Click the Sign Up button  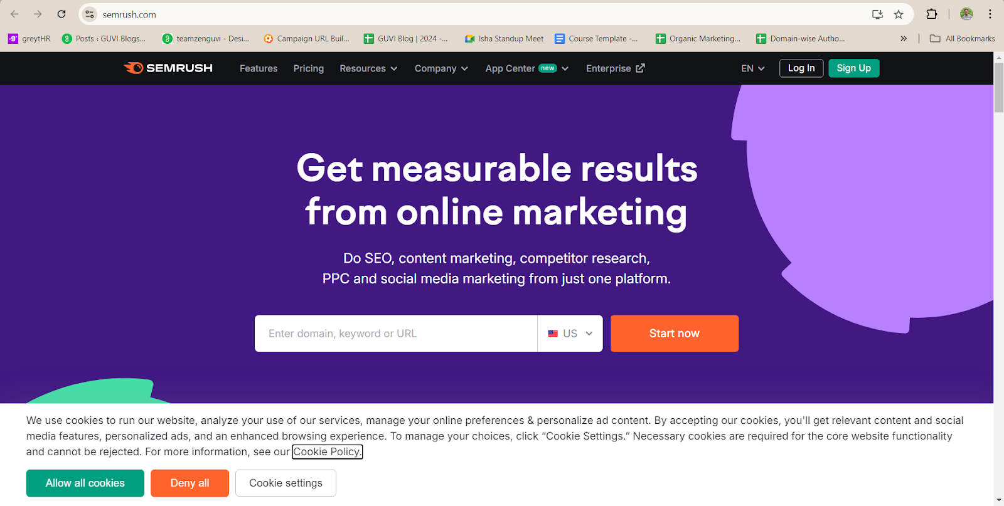(x=854, y=68)
